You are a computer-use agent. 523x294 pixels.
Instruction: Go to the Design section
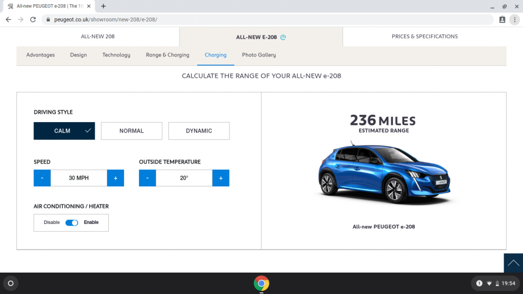pyautogui.click(x=78, y=55)
